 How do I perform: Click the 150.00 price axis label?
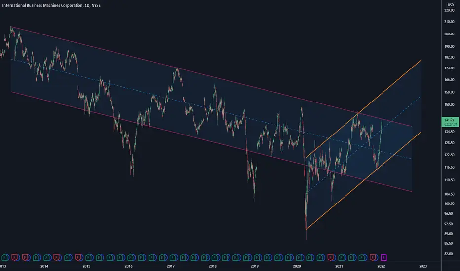coord(449,104)
